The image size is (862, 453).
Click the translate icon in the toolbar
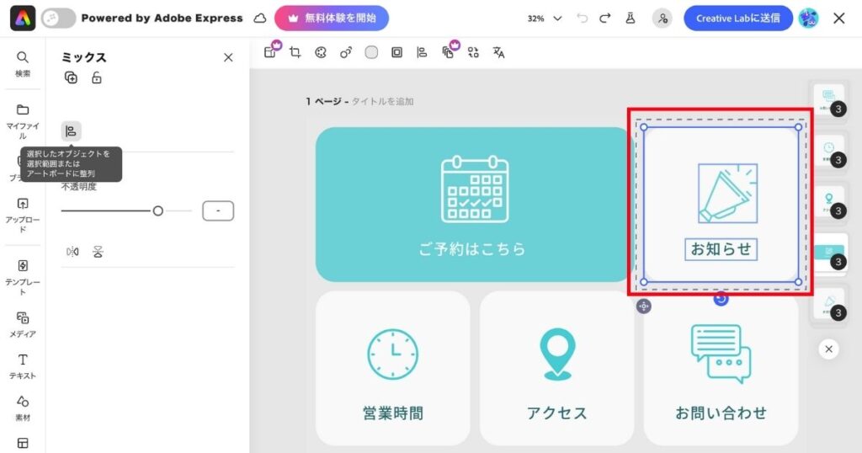(x=498, y=52)
